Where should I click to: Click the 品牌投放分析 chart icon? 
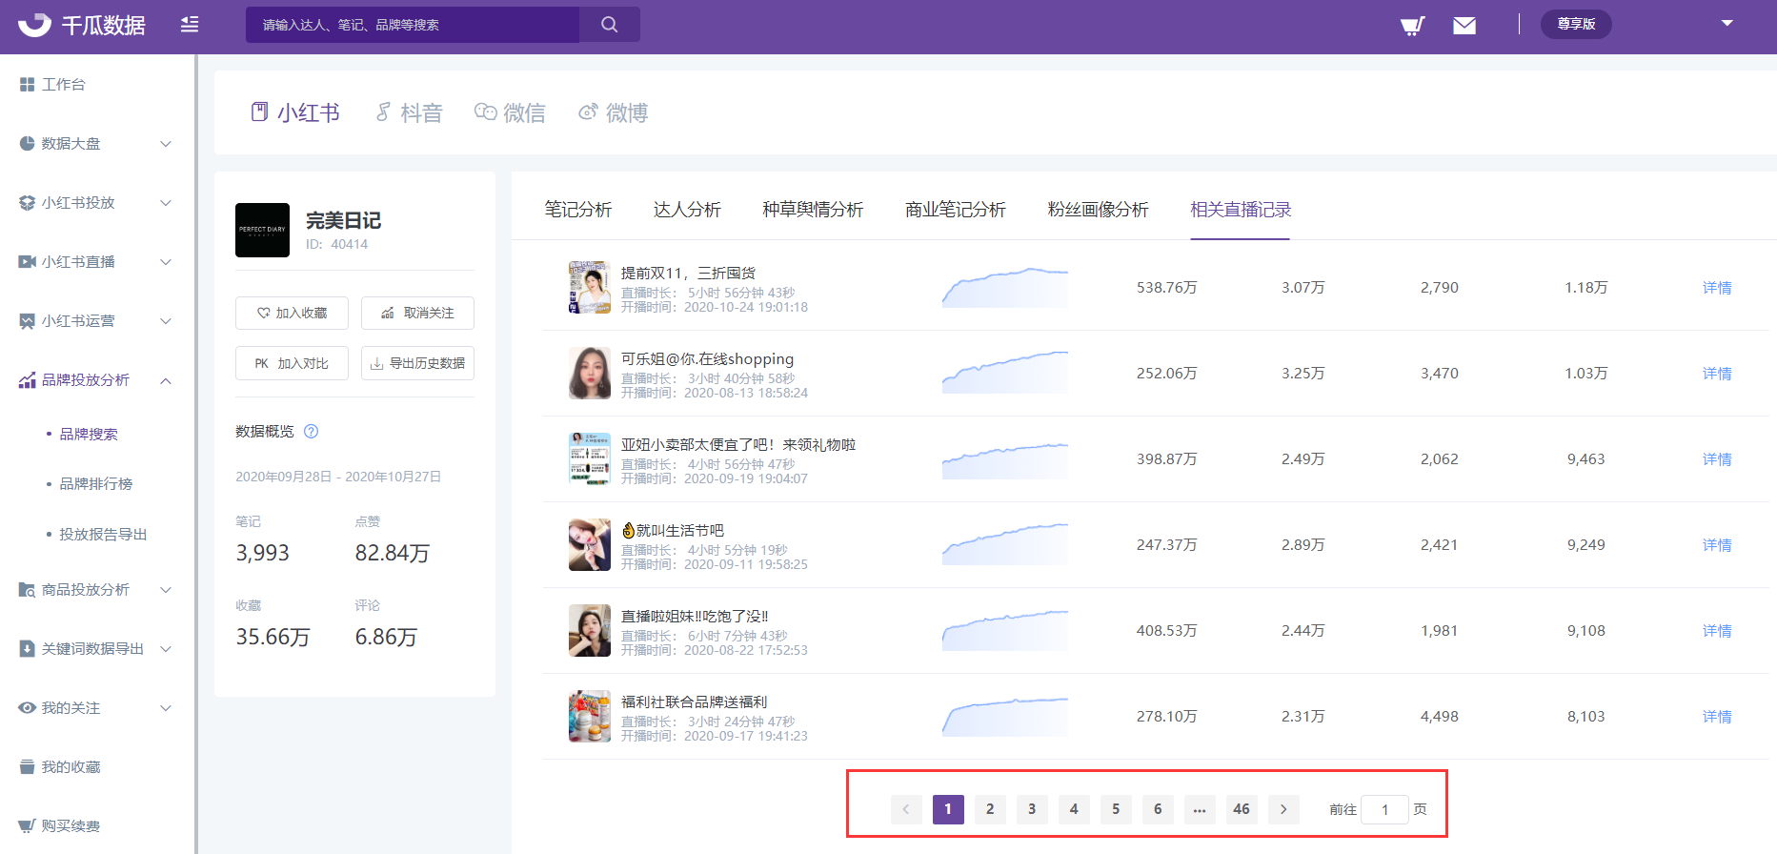pos(27,380)
